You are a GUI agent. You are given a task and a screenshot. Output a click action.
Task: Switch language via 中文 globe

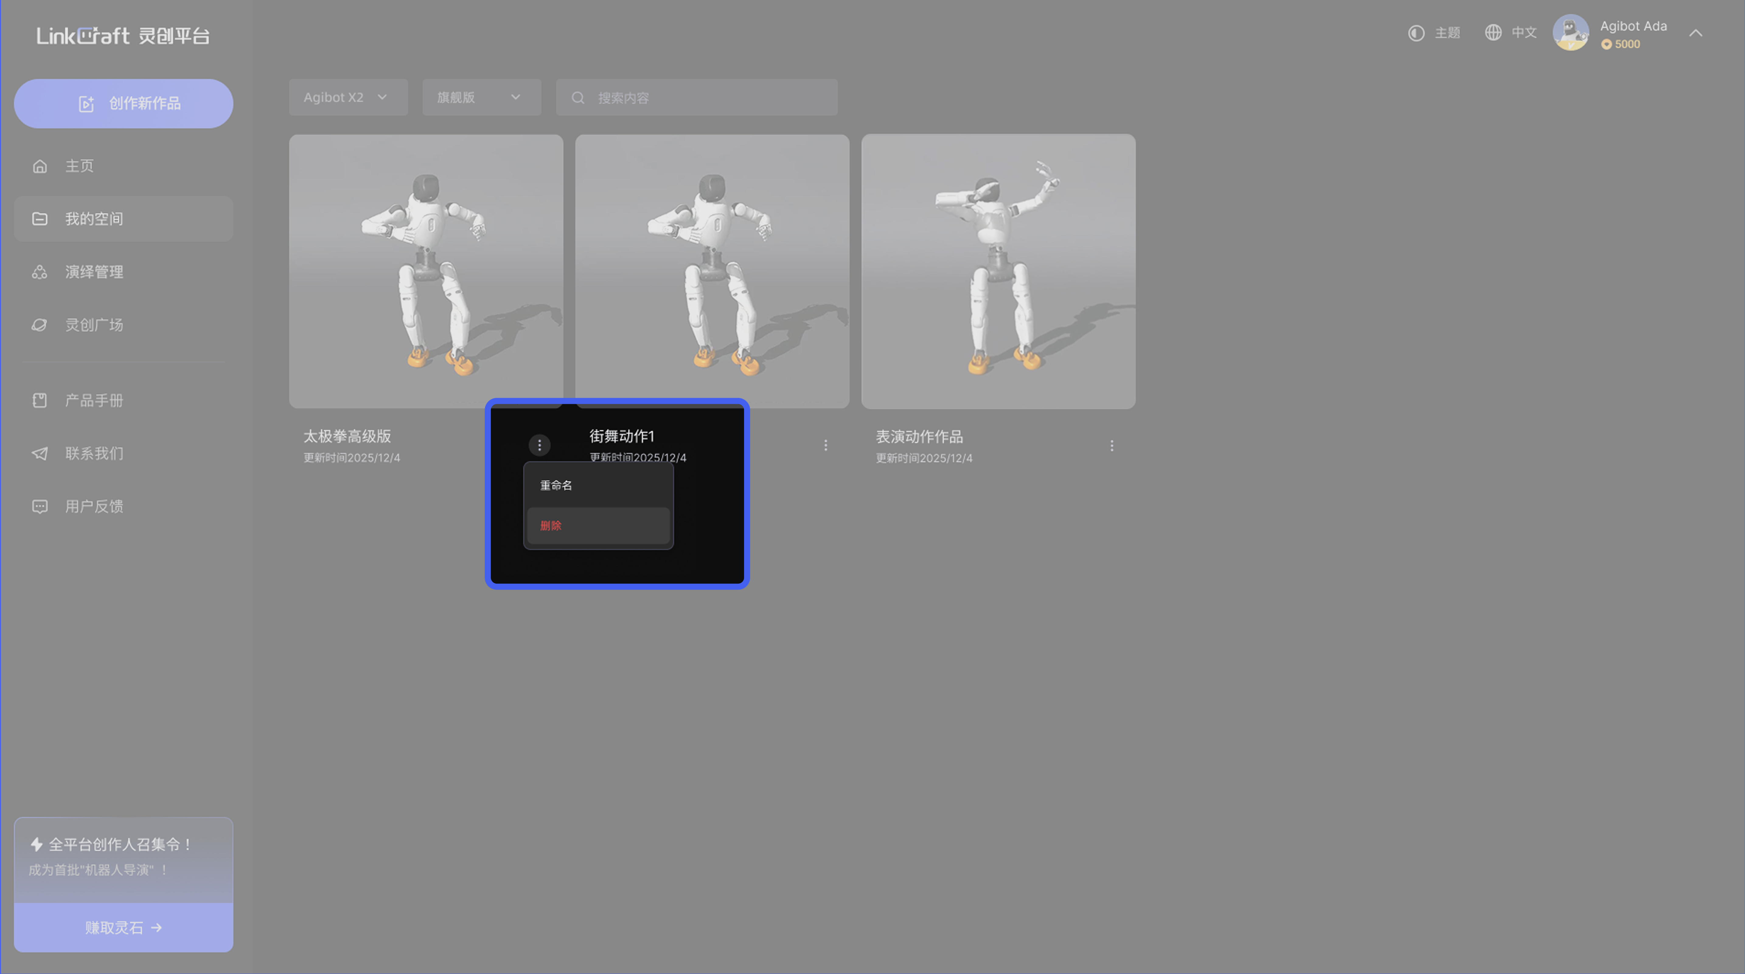[1510, 33]
